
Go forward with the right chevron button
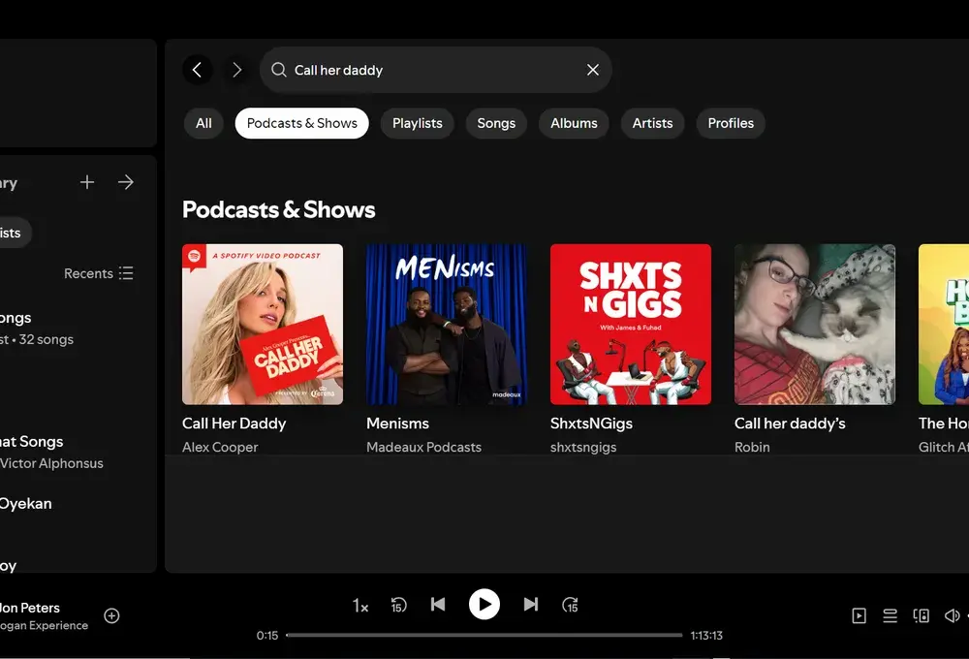point(236,70)
